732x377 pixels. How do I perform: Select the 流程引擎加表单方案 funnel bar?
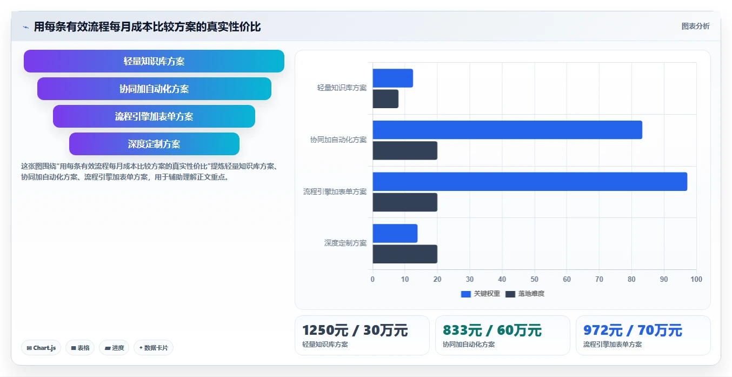pyautogui.click(x=154, y=116)
